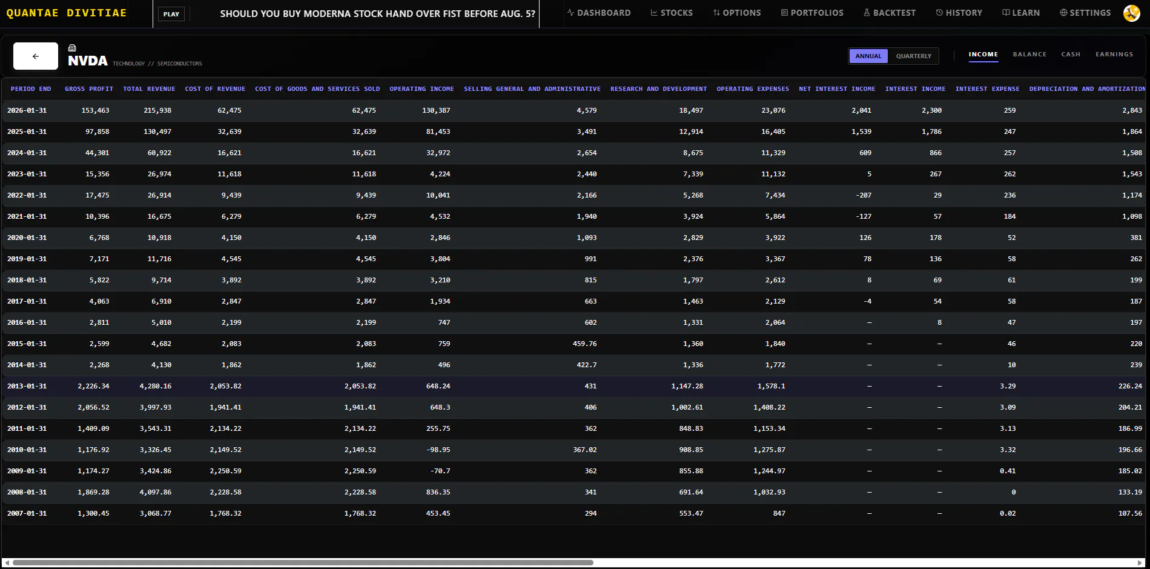Click Depreciation and Amortization header

pyautogui.click(x=1087, y=89)
